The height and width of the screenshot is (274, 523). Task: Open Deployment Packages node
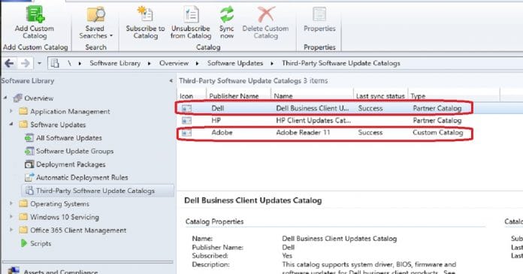(x=71, y=164)
